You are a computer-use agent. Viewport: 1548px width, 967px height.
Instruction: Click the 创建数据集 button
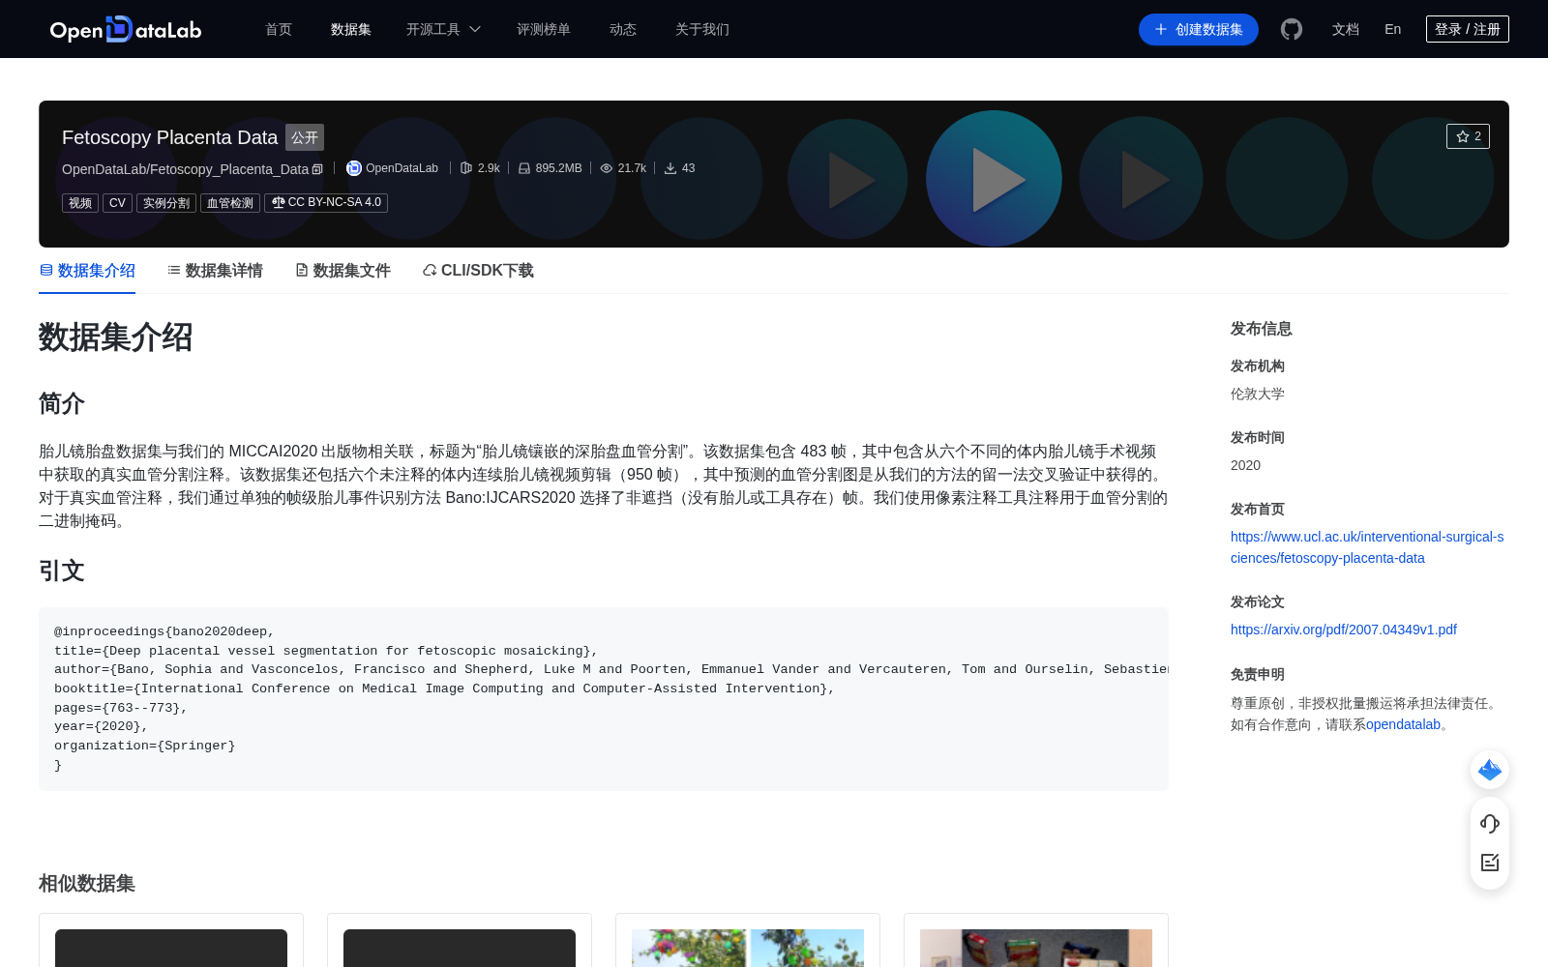1199,29
